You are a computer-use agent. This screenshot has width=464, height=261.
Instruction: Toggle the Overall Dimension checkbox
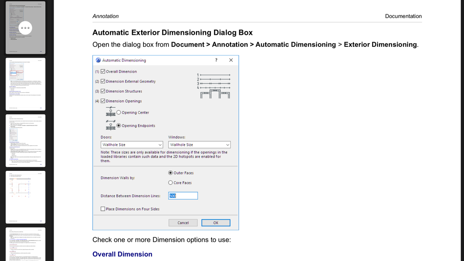103,72
